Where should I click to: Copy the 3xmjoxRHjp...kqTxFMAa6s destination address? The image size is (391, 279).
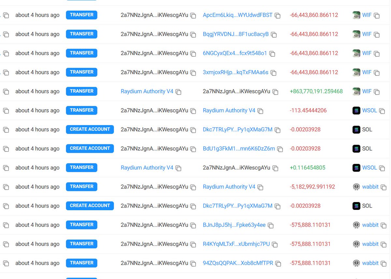(x=274, y=73)
